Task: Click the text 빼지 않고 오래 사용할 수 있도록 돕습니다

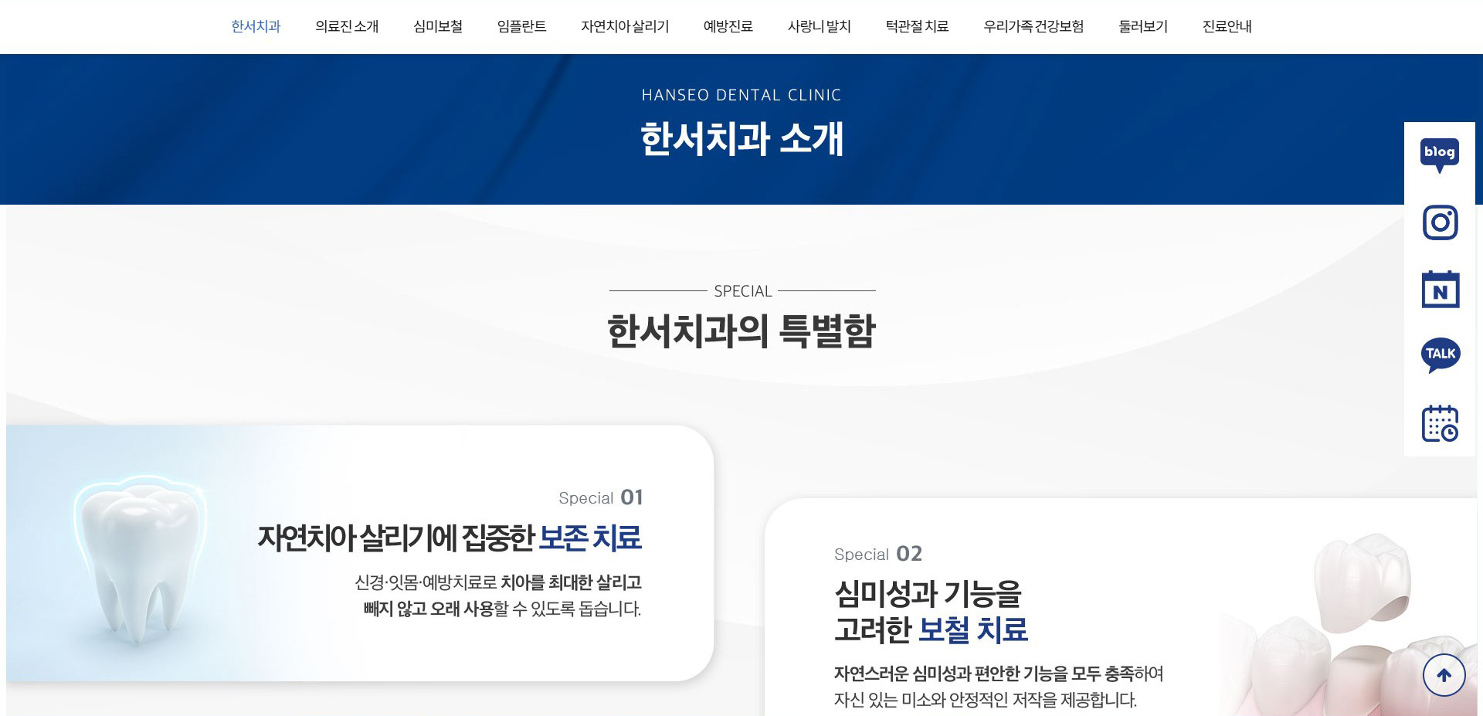Action: point(502,609)
